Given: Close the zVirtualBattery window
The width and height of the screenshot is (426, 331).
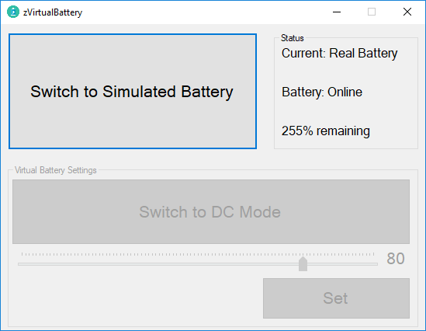Looking at the screenshot, I should [x=407, y=12].
